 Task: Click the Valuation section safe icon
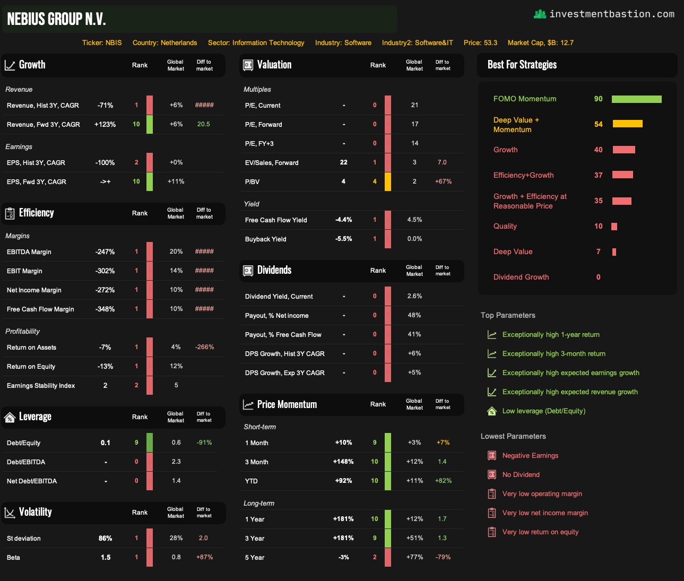point(248,65)
